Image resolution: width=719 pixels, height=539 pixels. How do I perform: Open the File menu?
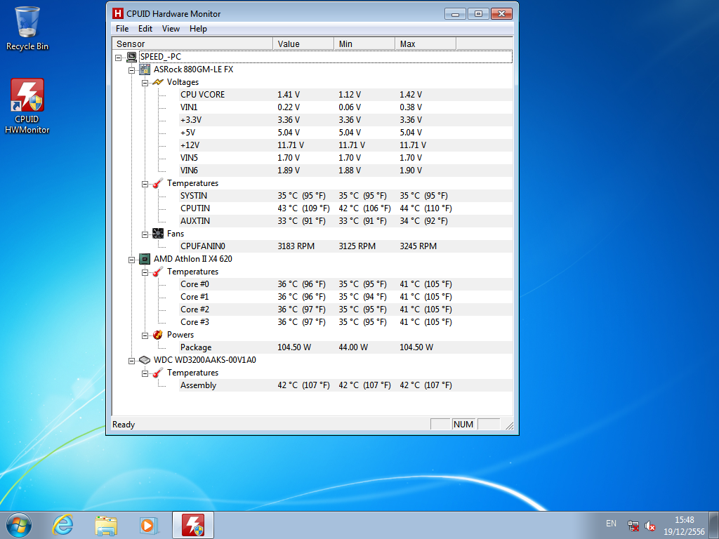pos(122,28)
